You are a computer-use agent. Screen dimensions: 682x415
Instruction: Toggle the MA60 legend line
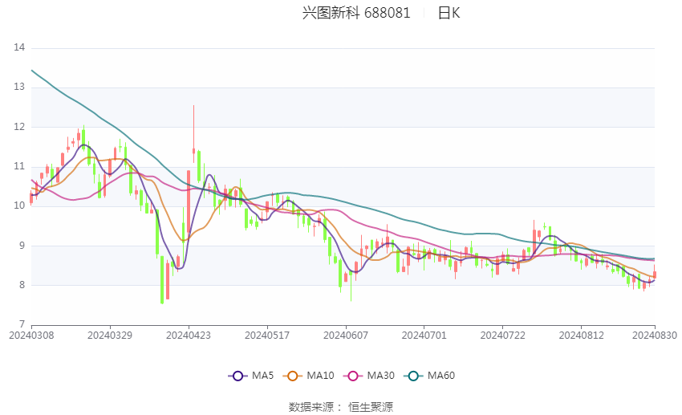(429, 376)
